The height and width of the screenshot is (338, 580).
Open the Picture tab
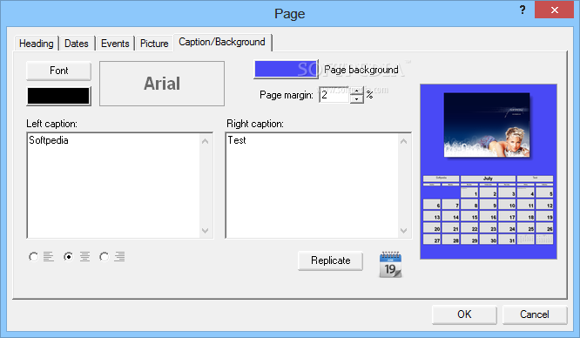pyautogui.click(x=154, y=44)
